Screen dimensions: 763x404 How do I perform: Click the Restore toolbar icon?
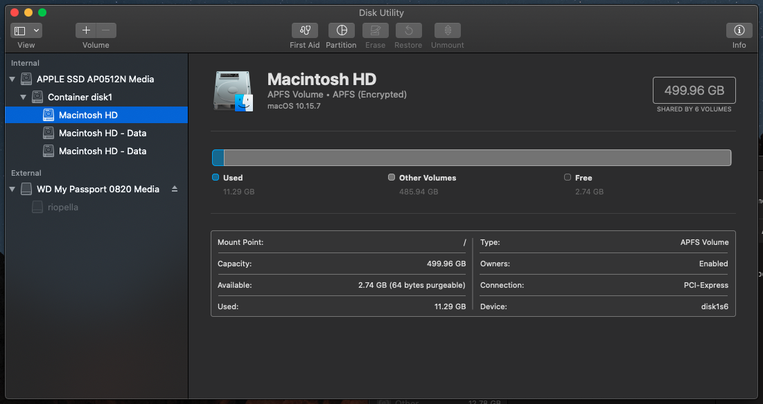[x=409, y=30]
